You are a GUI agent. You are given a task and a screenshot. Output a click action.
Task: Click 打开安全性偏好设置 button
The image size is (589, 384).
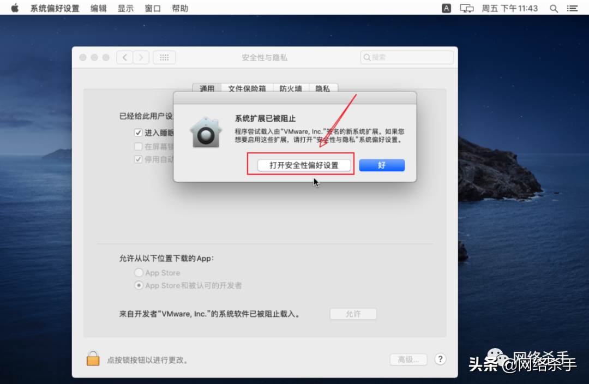tap(304, 165)
